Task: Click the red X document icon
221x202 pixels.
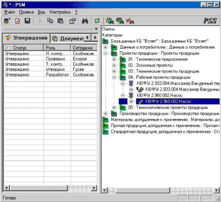Action: (x=17, y=21)
